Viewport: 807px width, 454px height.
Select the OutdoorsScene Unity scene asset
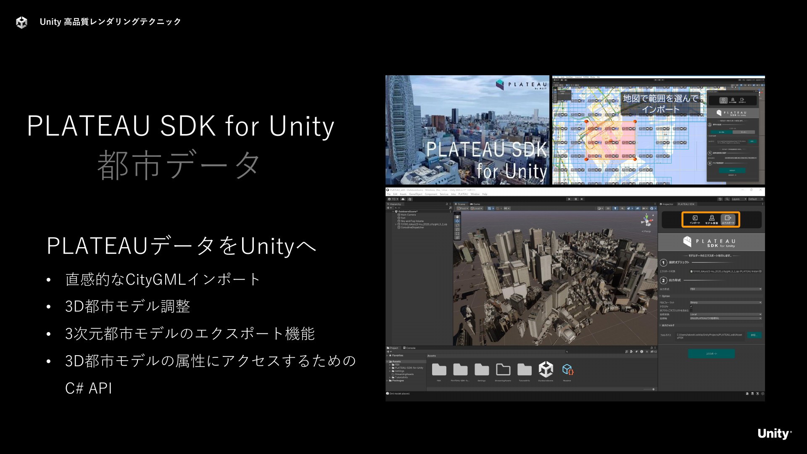pos(546,372)
